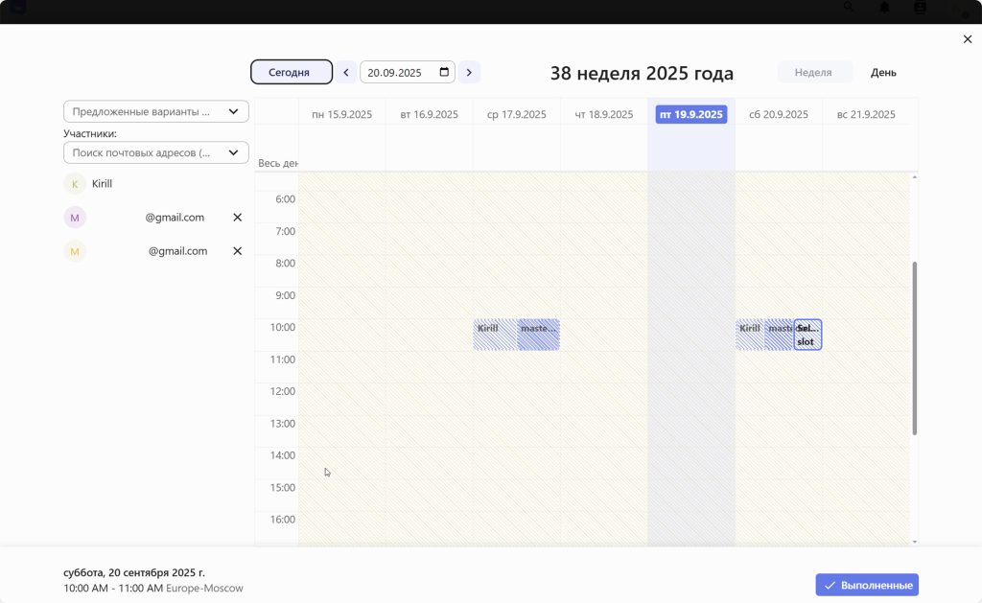The height and width of the screenshot is (603, 982).
Task: Remove the participant with yellow M avatar
Action: point(238,251)
